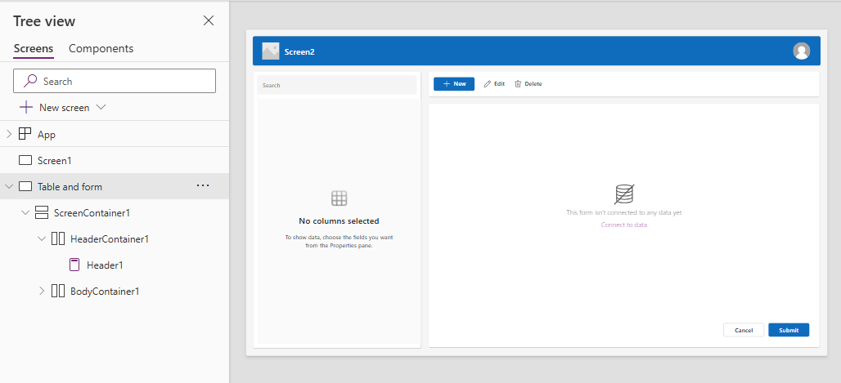Click the App grid icon
The height and width of the screenshot is (383, 841).
click(25, 135)
